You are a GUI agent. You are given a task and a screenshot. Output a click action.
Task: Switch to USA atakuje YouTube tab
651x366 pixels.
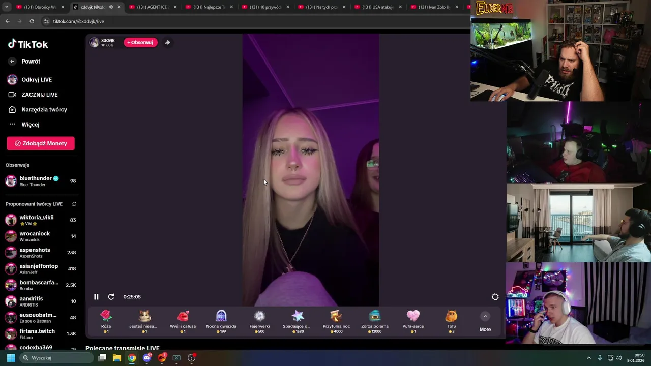pos(378,7)
